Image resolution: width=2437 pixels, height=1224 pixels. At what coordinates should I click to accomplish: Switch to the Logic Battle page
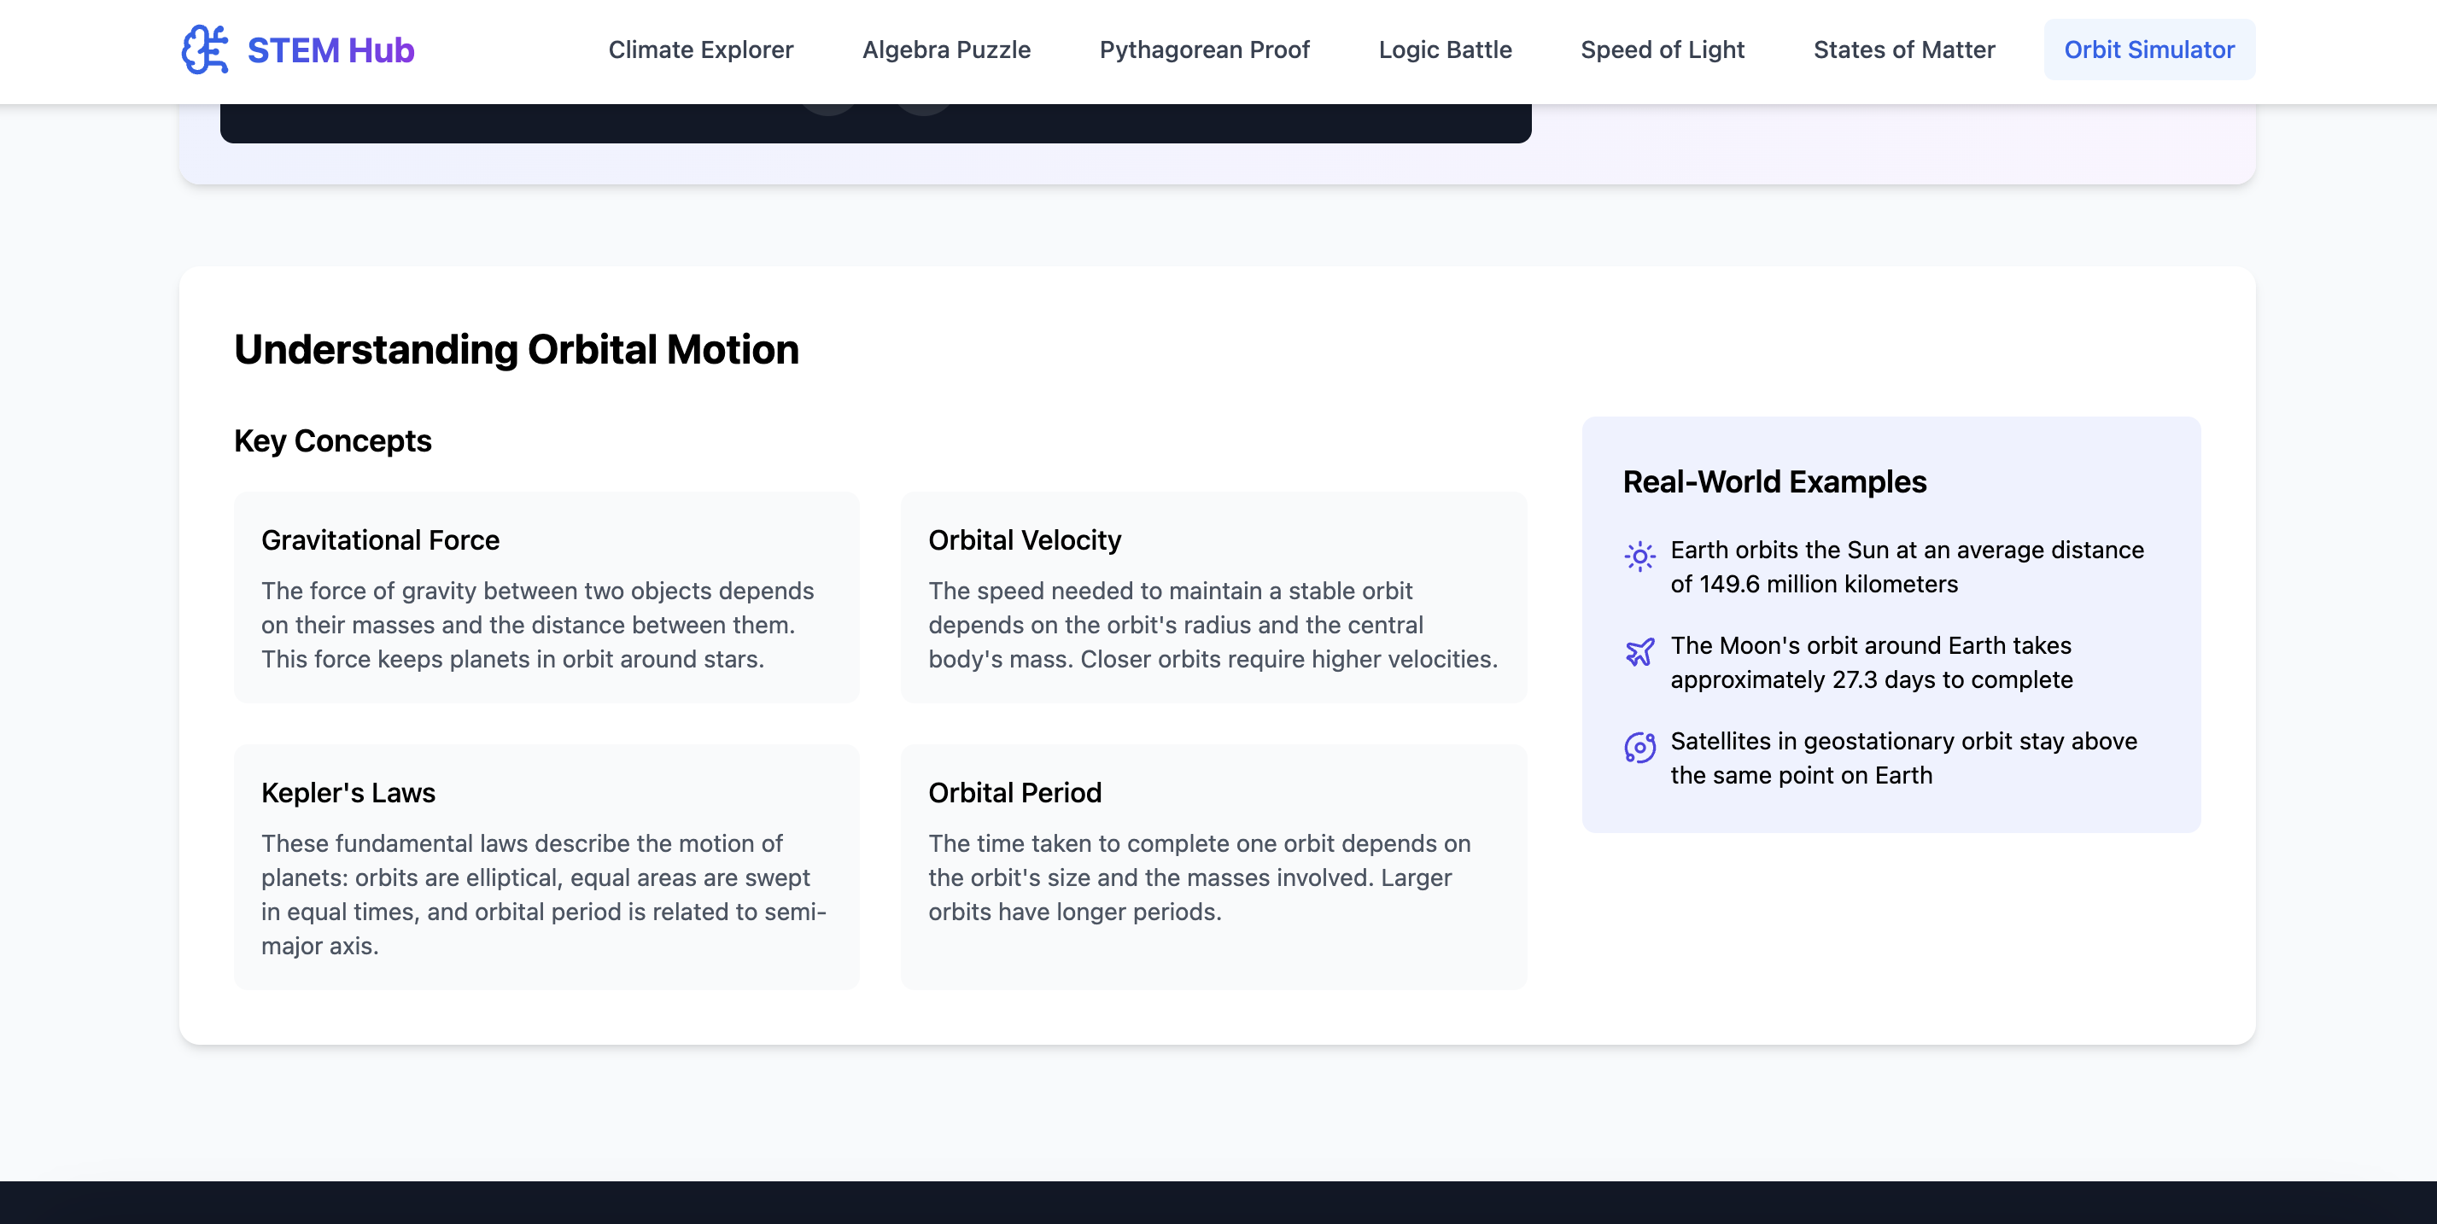1445,50
